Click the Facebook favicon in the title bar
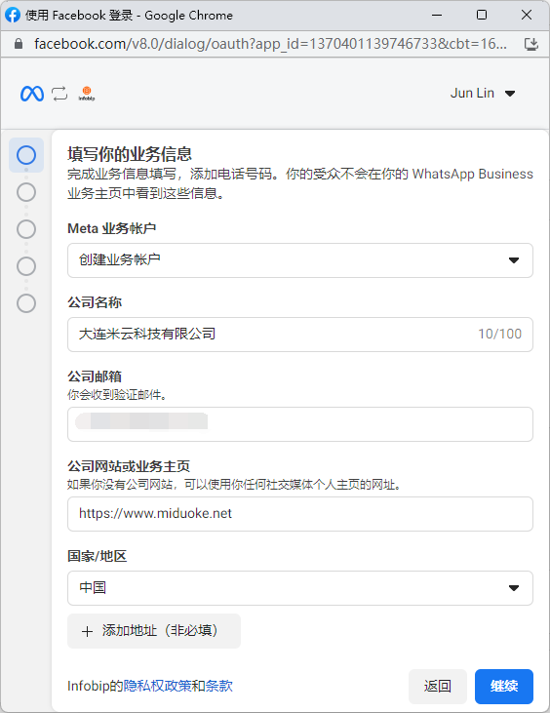This screenshot has width=550, height=713. pos(13,15)
